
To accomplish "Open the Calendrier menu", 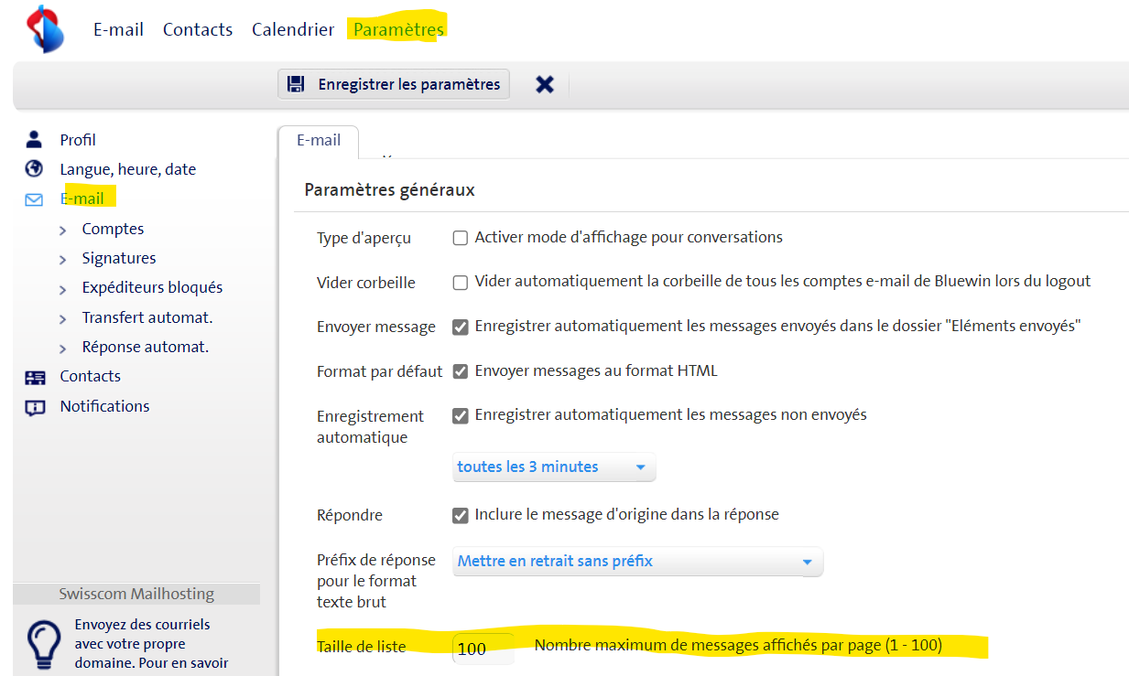I will 293,29.
